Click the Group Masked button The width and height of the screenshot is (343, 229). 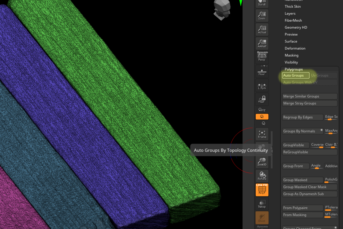tap(303, 180)
